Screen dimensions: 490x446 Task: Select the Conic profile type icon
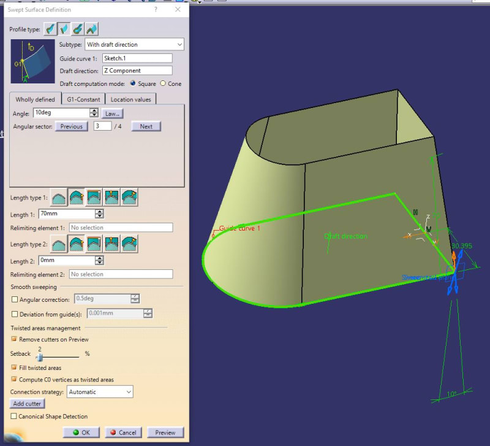91,29
